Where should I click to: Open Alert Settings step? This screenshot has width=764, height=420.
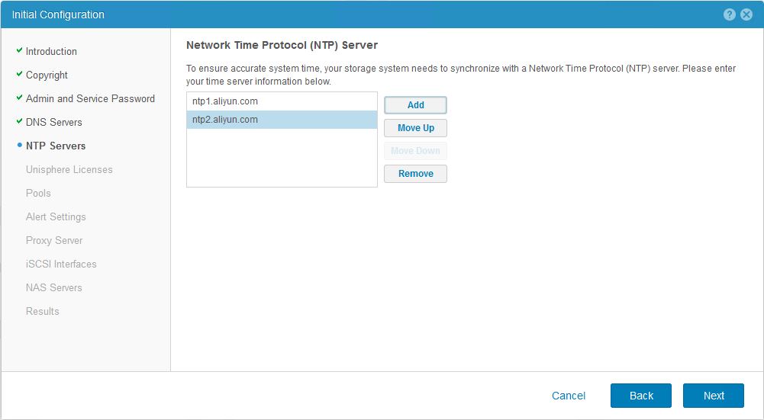coord(56,217)
